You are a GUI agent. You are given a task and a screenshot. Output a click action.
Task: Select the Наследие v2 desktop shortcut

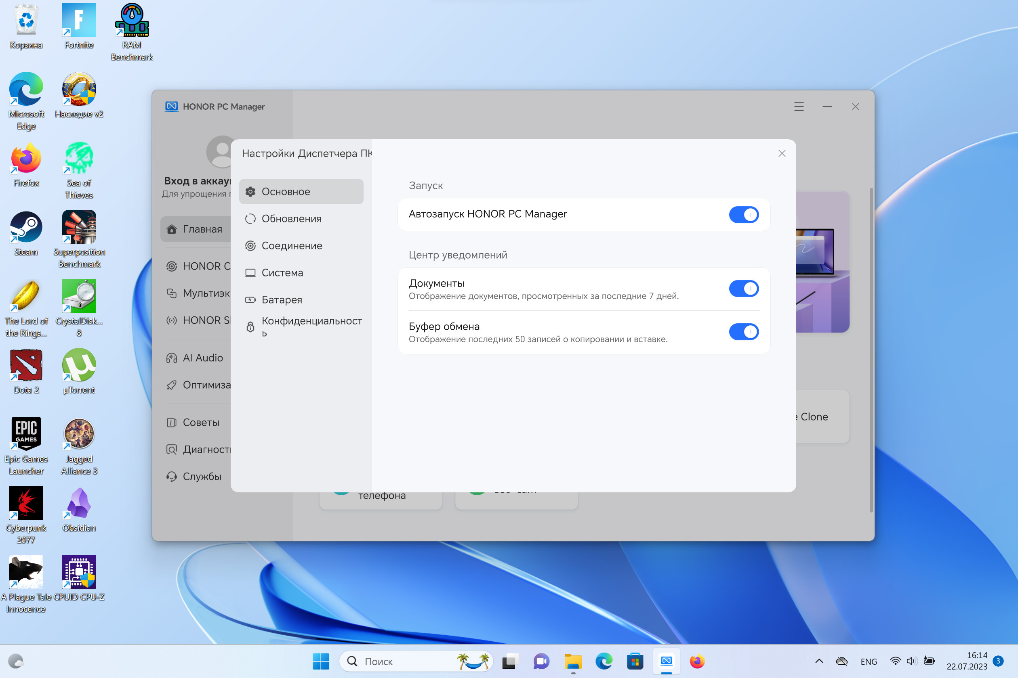pos(79,96)
